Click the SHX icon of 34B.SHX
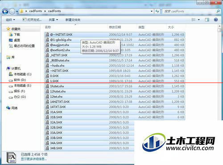This screenshot has width=223, height=165. point(47,148)
